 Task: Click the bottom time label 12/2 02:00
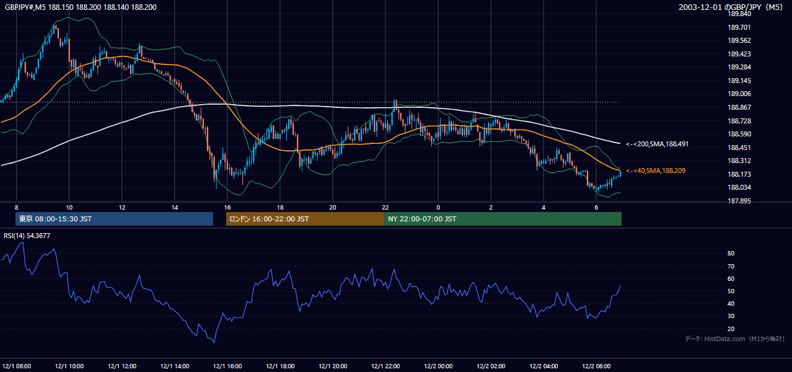491,366
